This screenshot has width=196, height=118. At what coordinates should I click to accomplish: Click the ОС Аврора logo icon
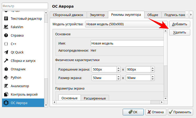[6, 103]
